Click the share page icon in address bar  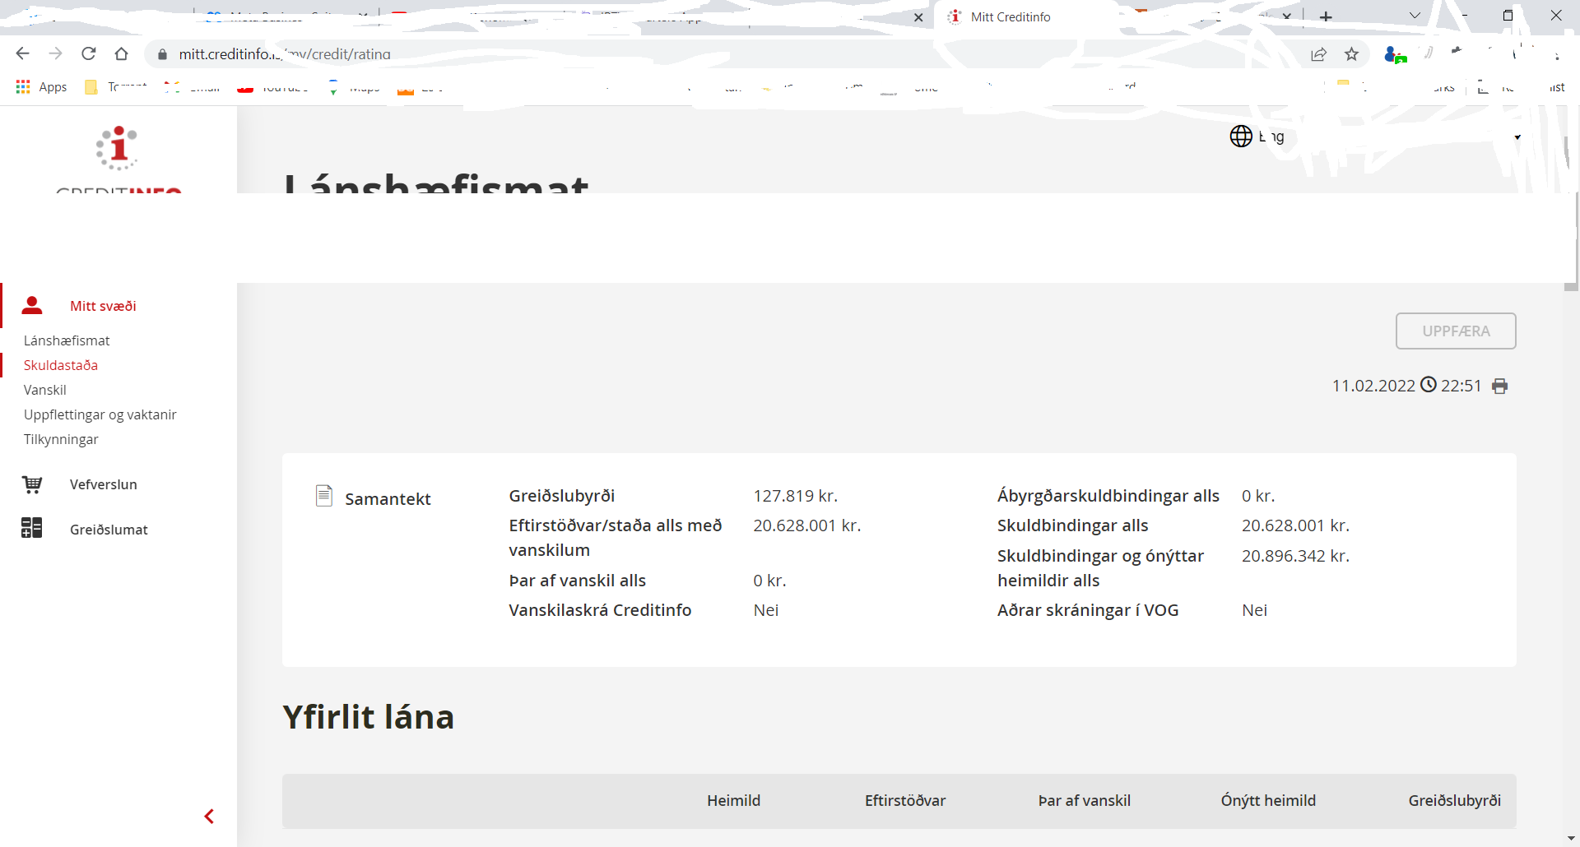click(x=1318, y=54)
